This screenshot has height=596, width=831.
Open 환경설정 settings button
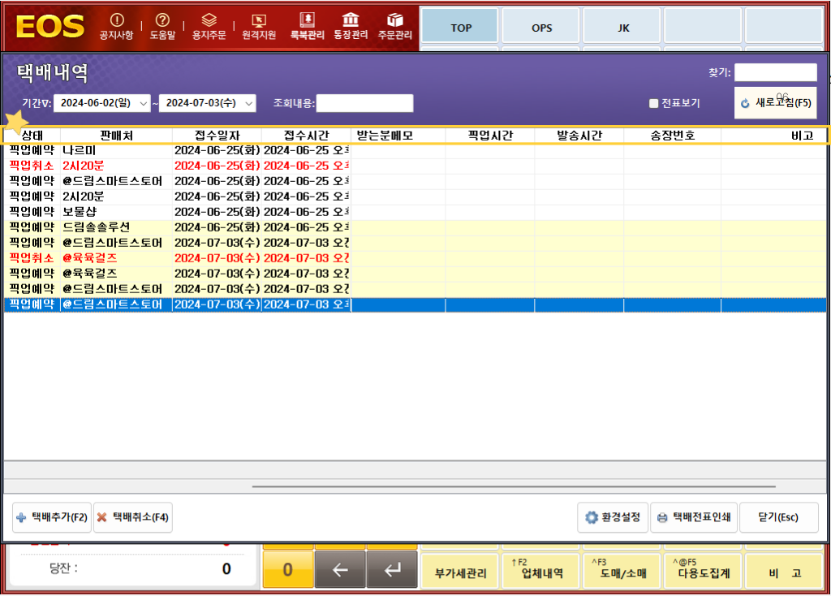[613, 517]
